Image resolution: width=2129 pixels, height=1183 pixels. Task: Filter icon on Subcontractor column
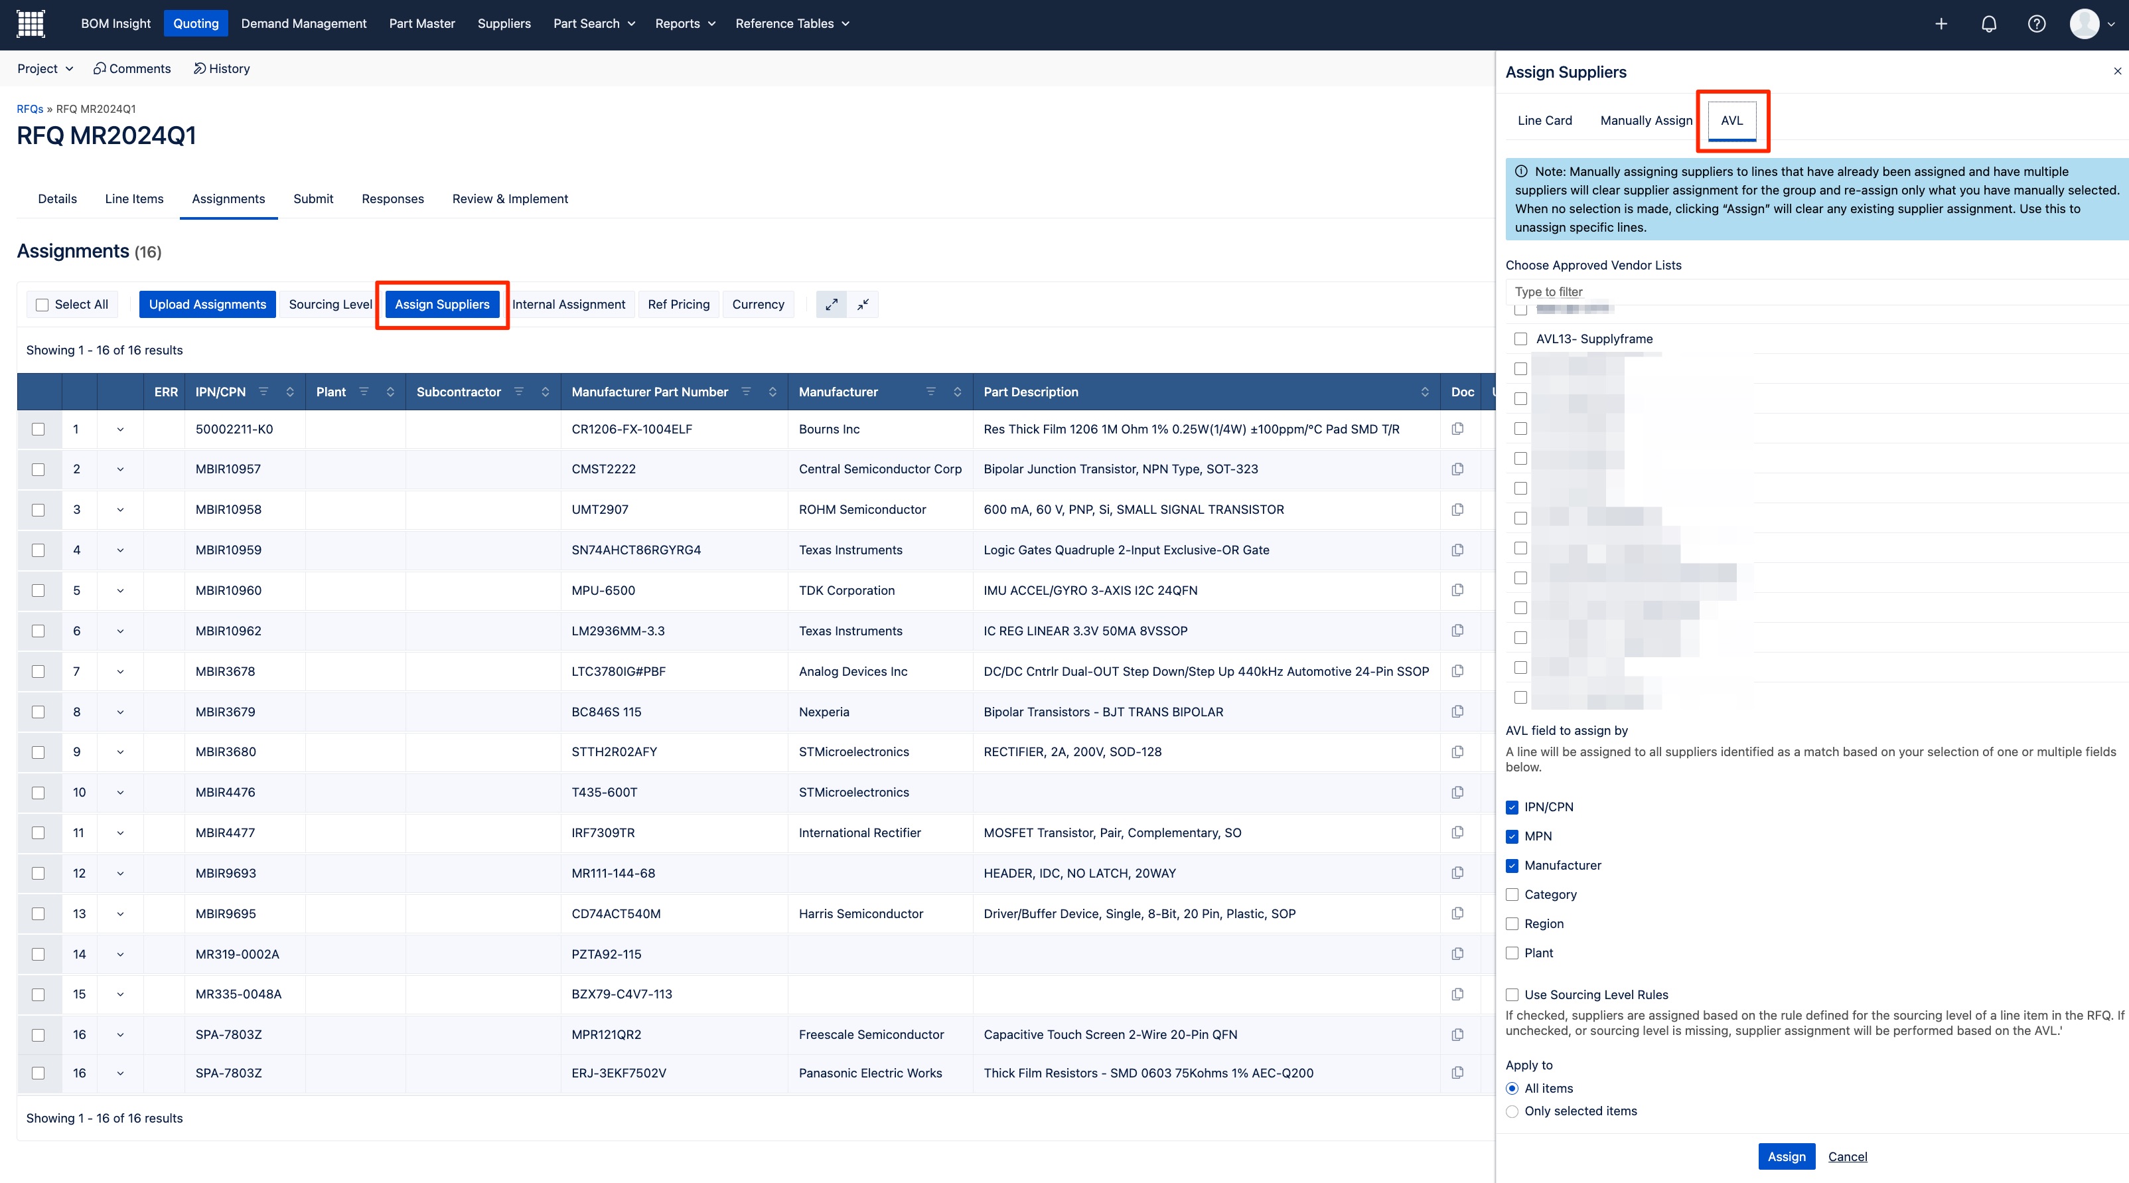tap(519, 392)
